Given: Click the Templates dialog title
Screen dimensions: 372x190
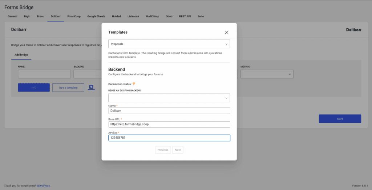Looking at the screenshot, I should coord(118,32).
